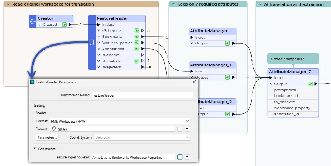This screenshot has width=331, height=166.
Task: Click the Rejected output port arrow
Action: pyautogui.click(x=143, y=67)
